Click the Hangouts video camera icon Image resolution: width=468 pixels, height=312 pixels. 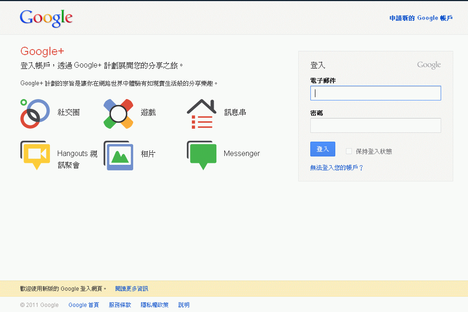pyautogui.click(x=35, y=156)
